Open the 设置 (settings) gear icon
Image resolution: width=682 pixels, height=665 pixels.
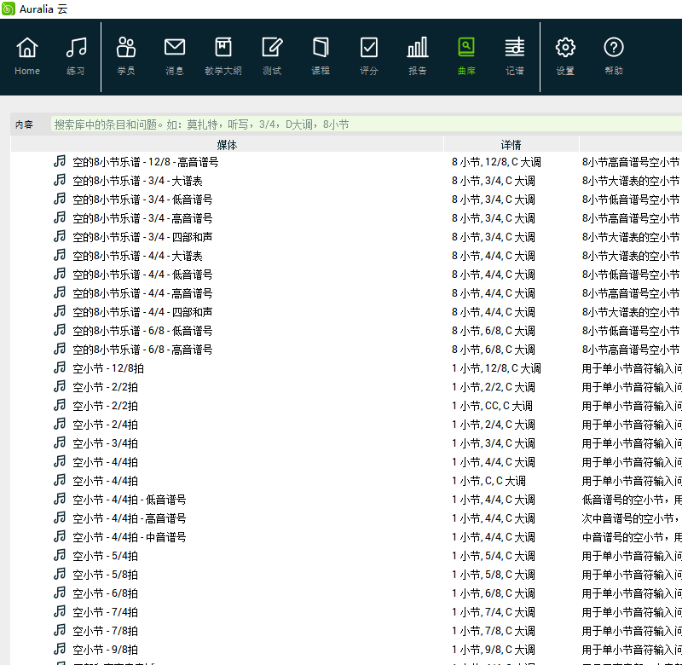coord(565,56)
